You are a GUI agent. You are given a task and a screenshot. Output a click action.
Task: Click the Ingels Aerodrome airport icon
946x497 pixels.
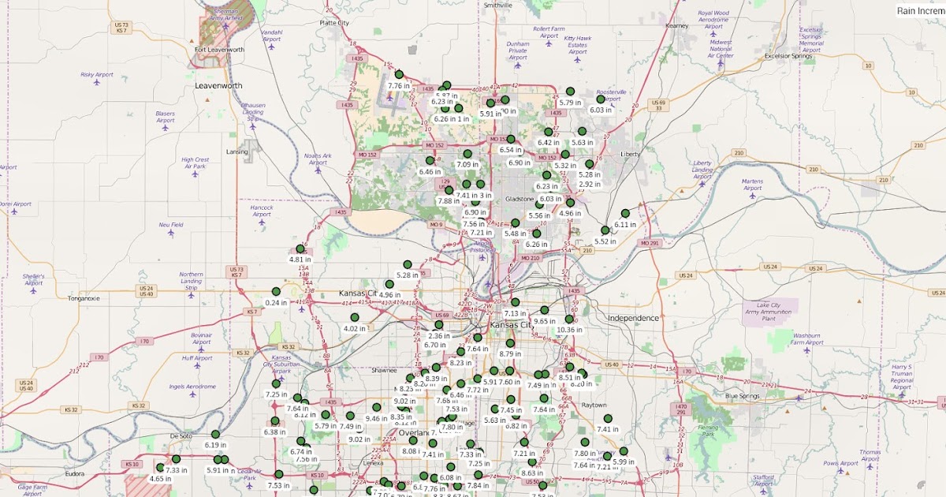coord(193,394)
